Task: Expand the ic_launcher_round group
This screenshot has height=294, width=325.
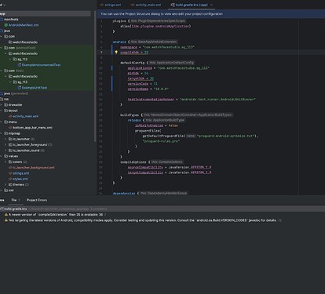Action: click(5, 151)
